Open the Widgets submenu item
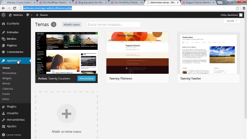The image size is (247, 139). [x=7, y=78]
